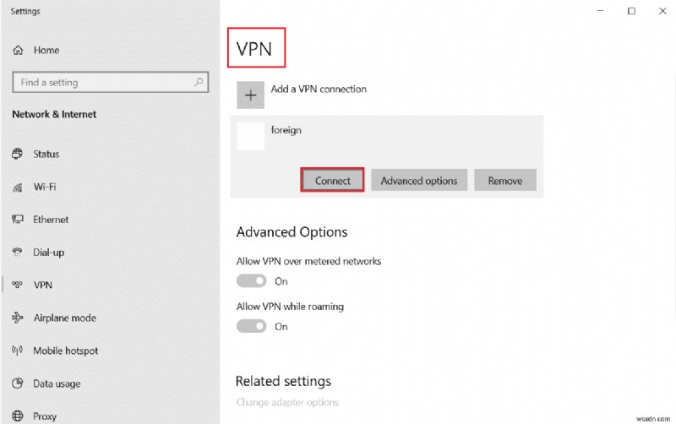Go to Proxy settings
Screen dimensions: 676x424
[x=46, y=416]
